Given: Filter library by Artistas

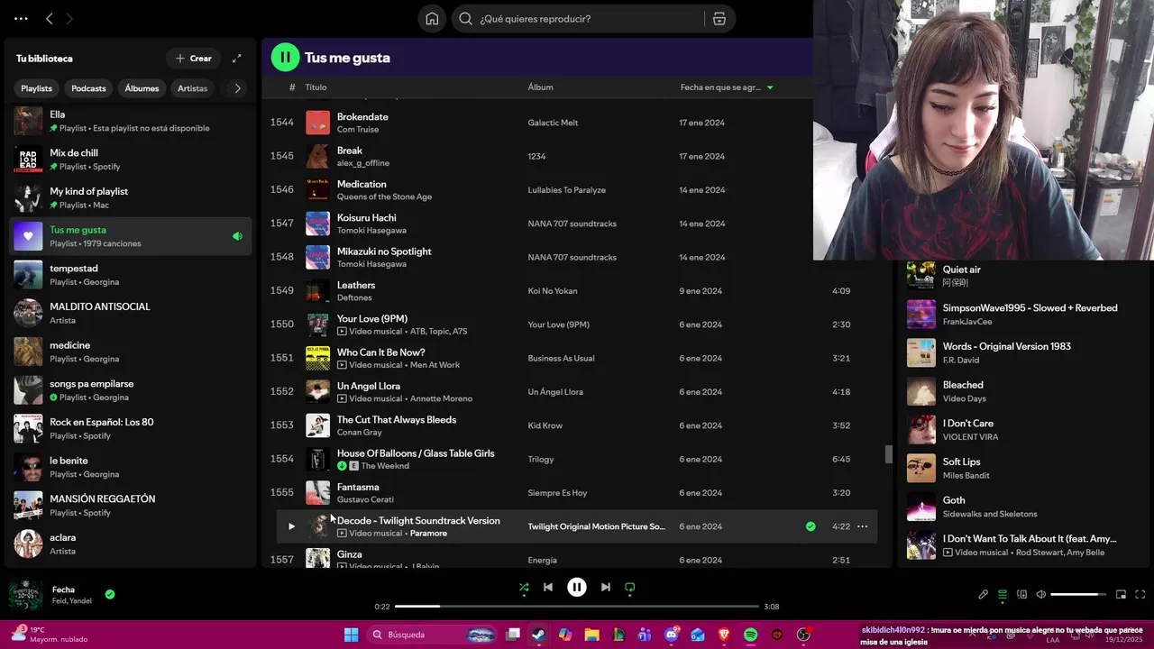Looking at the screenshot, I should click(x=193, y=88).
